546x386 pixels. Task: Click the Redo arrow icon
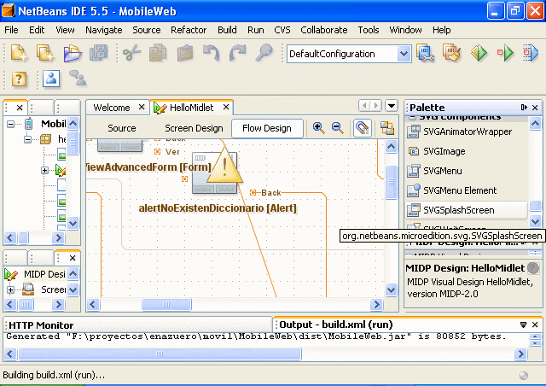(x=237, y=53)
